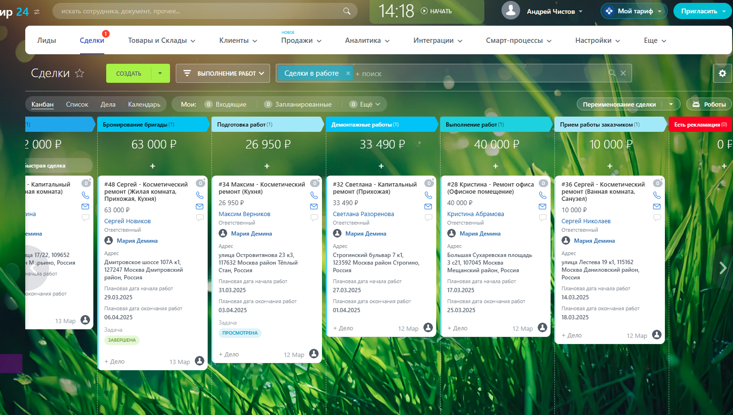This screenshot has width=733, height=415.
Task: Send email from deal #48 Сергей card
Action: point(200,207)
